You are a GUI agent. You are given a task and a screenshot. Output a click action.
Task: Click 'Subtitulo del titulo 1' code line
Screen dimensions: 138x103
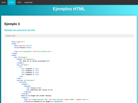pos(40,90)
